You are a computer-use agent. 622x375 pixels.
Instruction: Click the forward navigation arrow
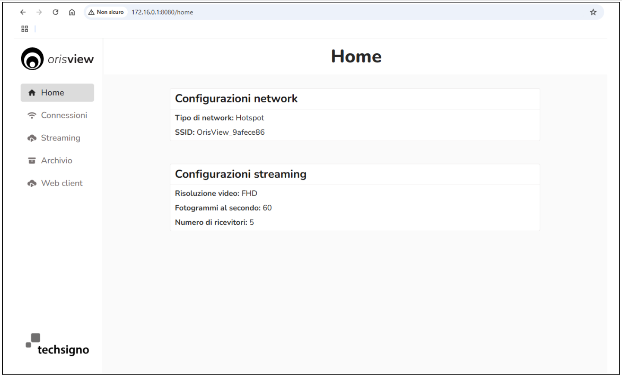(39, 12)
